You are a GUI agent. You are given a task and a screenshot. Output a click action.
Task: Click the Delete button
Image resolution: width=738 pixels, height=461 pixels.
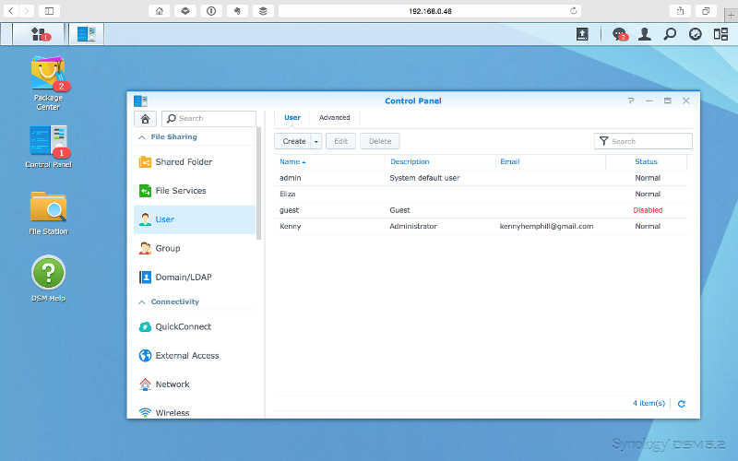coord(380,141)
